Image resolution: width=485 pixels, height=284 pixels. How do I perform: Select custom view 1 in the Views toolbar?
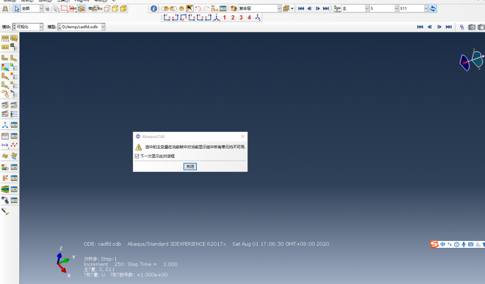(x=225, y=18)
